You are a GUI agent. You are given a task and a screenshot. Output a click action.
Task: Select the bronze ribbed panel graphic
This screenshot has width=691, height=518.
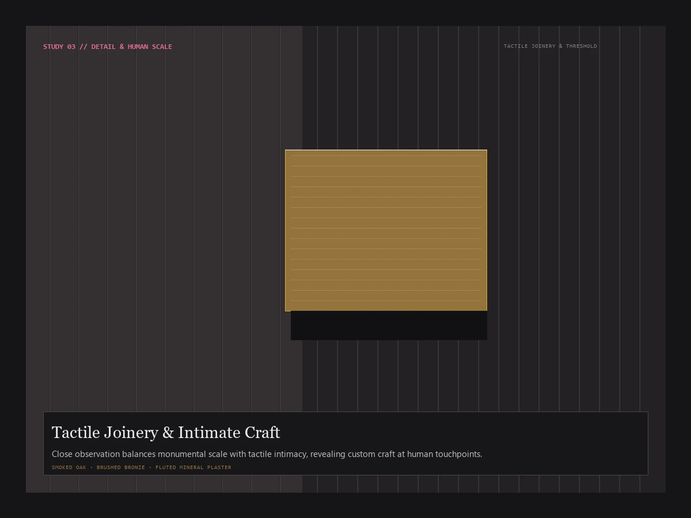386,230
